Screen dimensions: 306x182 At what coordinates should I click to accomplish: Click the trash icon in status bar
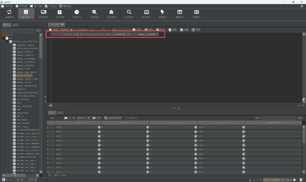(x=301, y=180)
